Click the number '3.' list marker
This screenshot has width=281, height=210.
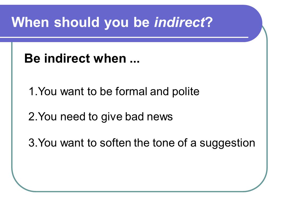point(33,143)
